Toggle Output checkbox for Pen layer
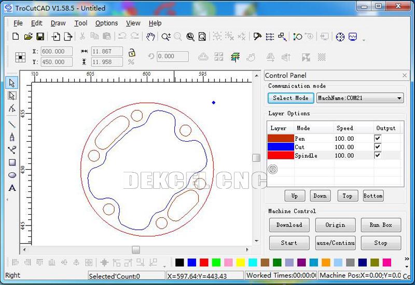Image resolution: width=415 pixels, height=285 pixels. tap(378, 138)
